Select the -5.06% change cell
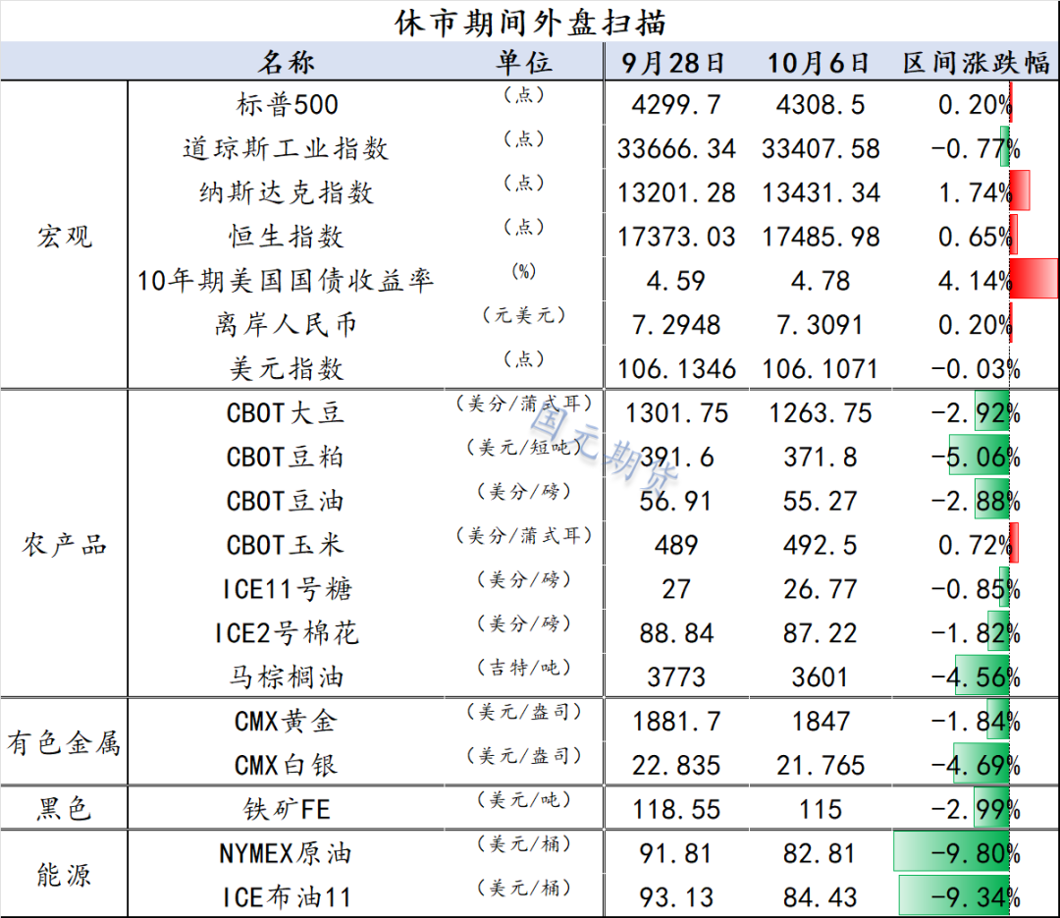This screenshot has height=918, width=1060. pyautogui.click(x=976, y=457)
